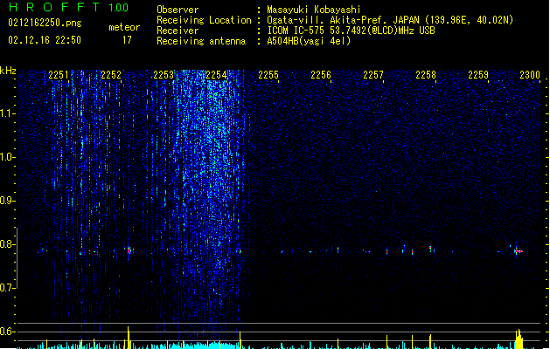Image resolution: width=550 pixels, height=349 pixels.
Task: Select the filename 0212162250.png
Action: coord(45,23)
